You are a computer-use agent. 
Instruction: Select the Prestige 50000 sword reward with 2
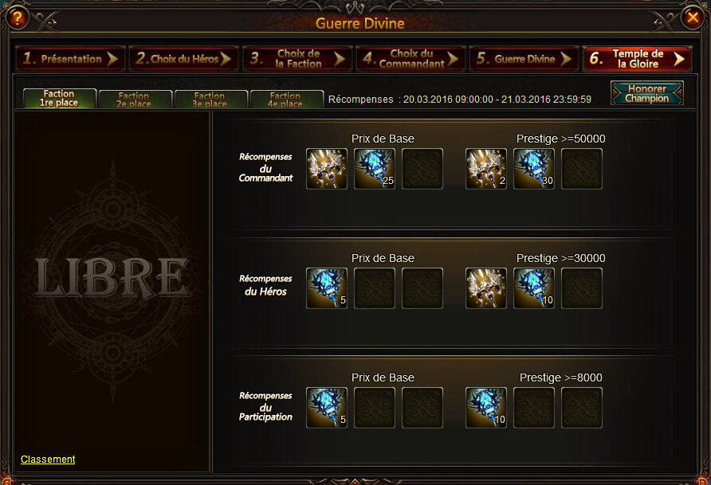tap(486, 169)
